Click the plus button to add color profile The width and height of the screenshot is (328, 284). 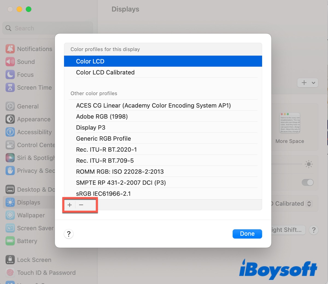point(70,205)
